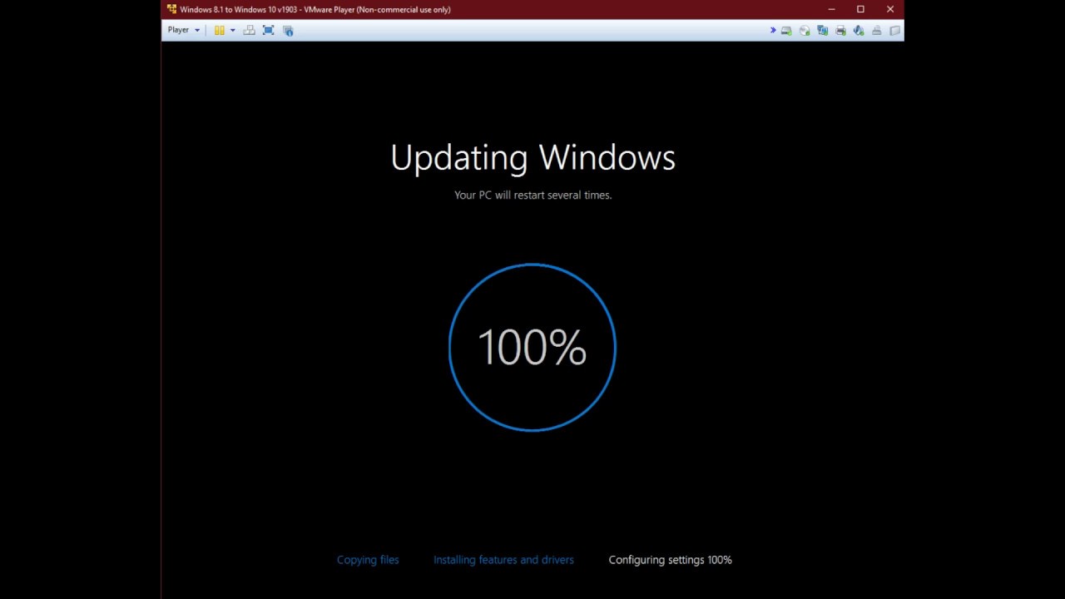
Task: Close the VMware Player window
Action: (889, 9)
